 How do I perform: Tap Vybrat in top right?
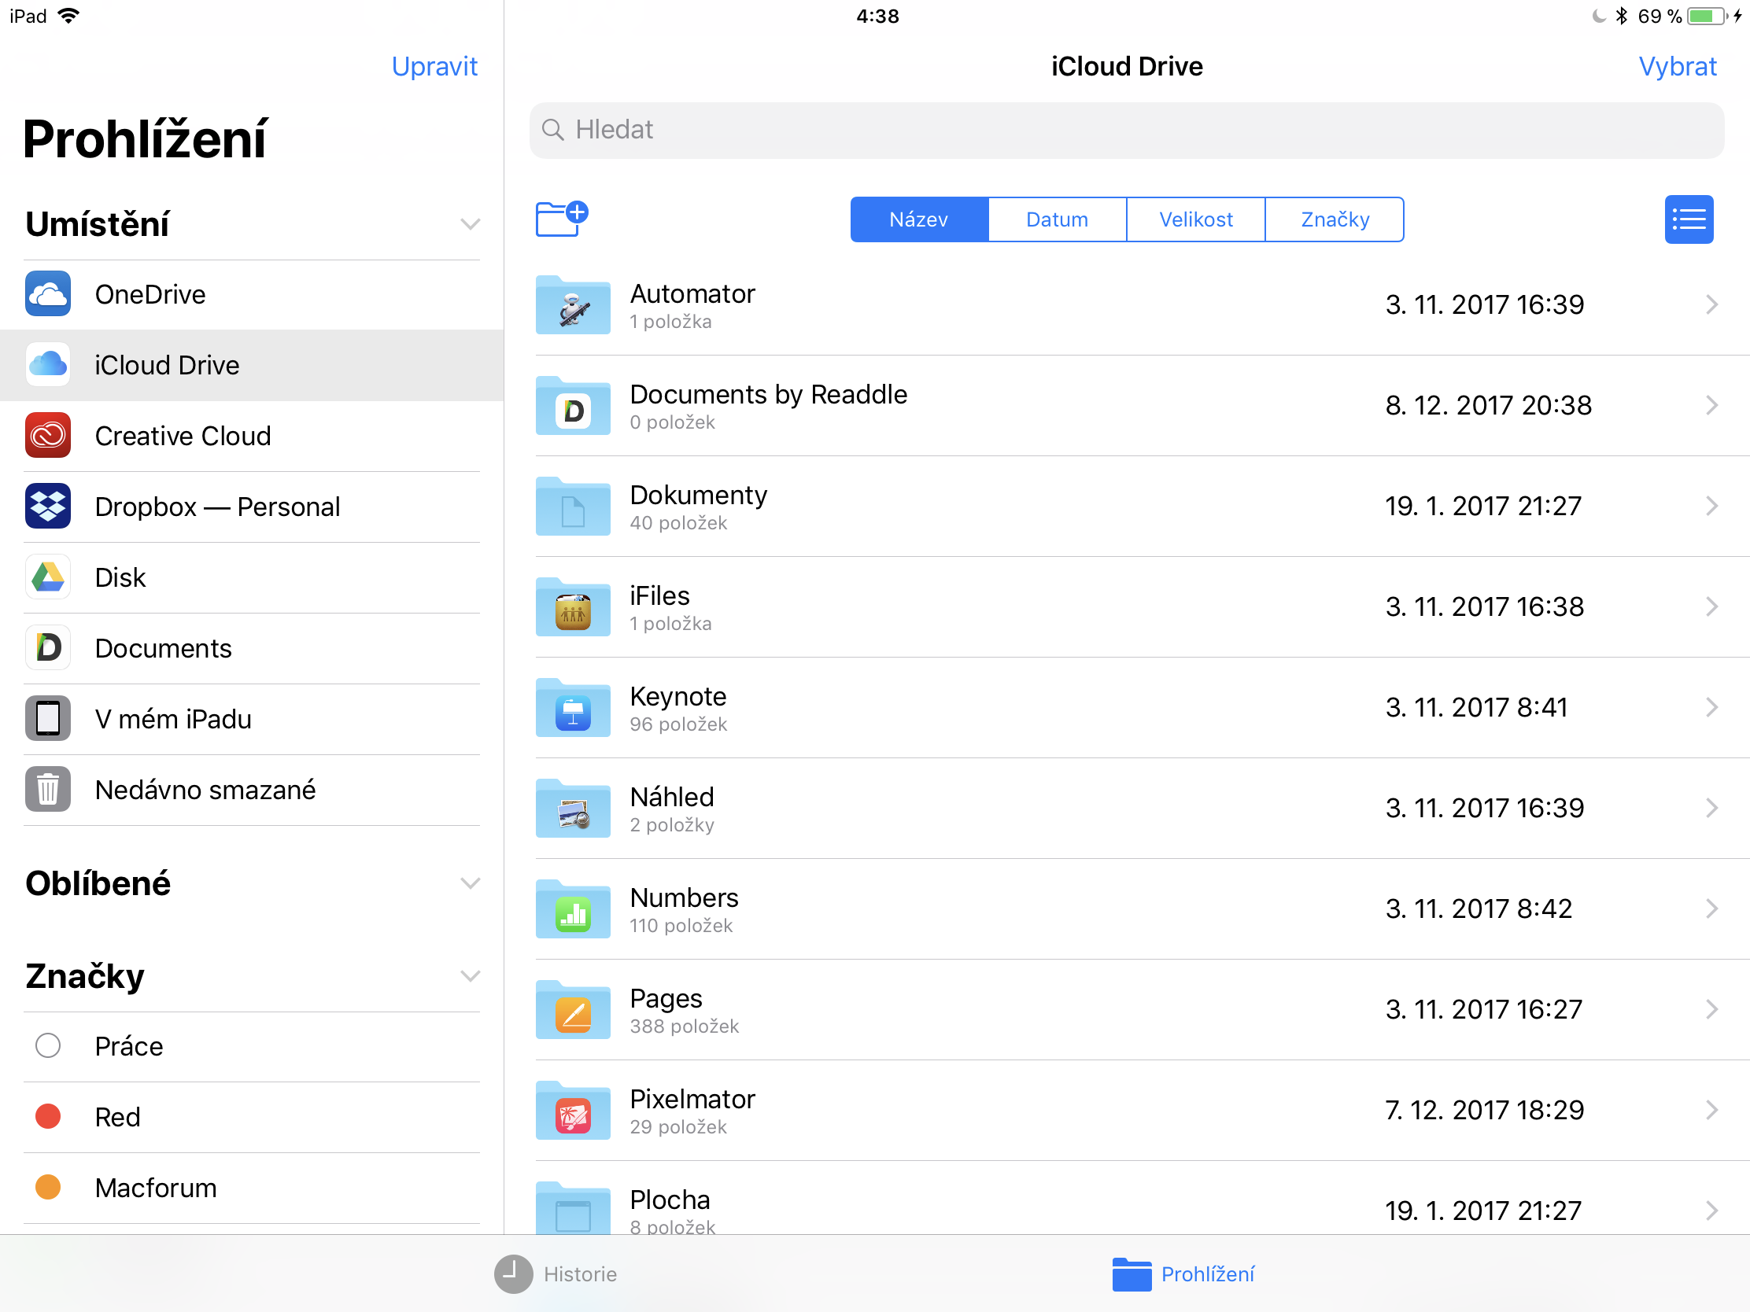click(x=1676, y=66)
